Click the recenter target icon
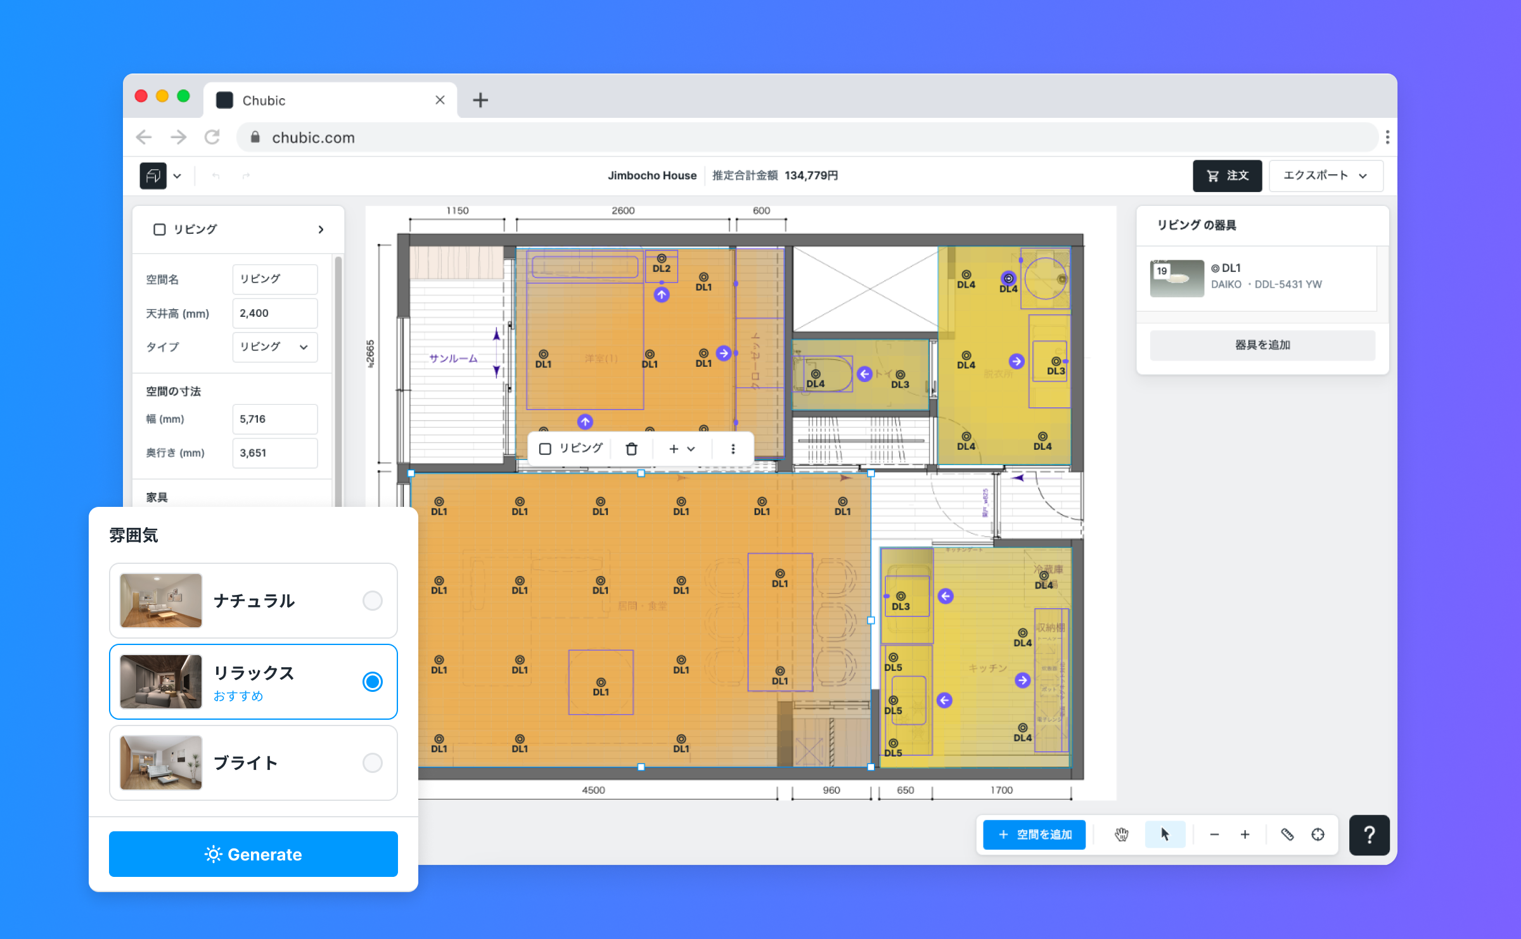 click(x=1318, y=834)
